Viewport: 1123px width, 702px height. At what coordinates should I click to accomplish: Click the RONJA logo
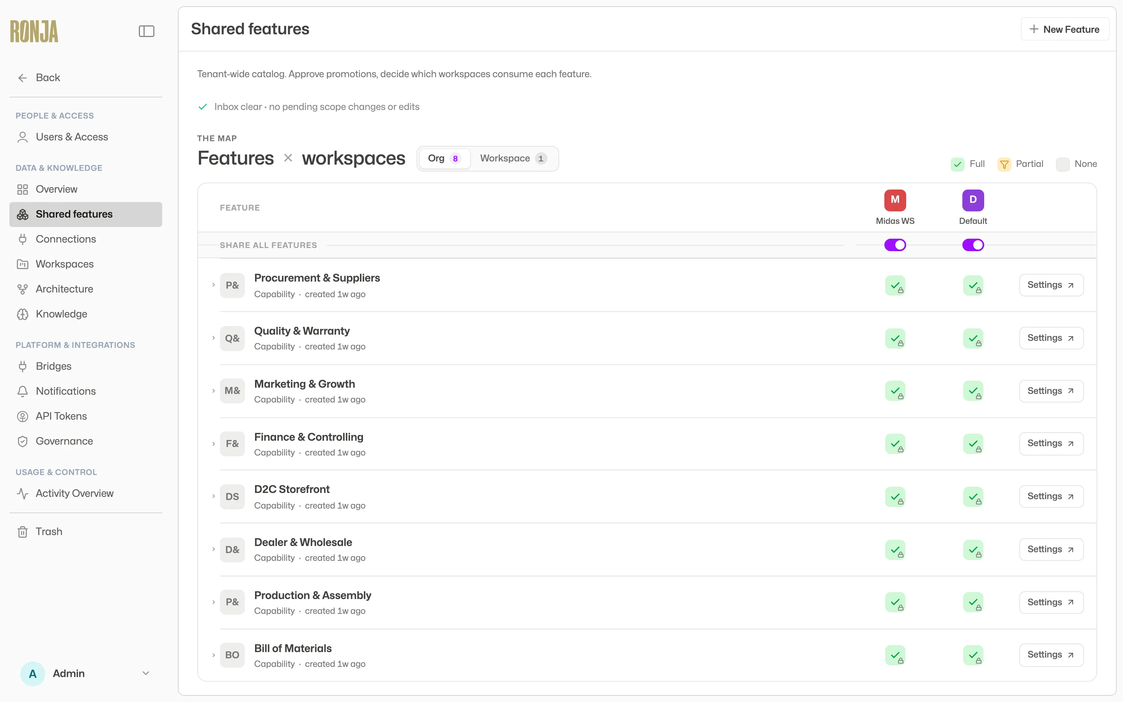click(34, 31)
